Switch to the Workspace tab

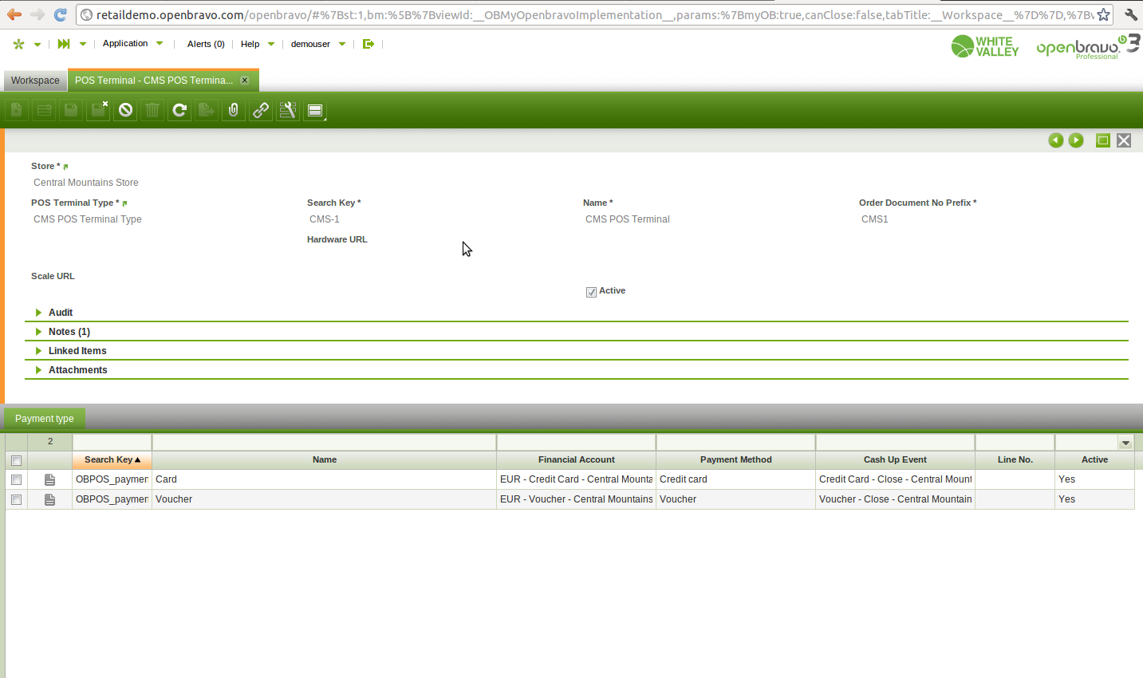pyautogui.click(x=35, y=81)
